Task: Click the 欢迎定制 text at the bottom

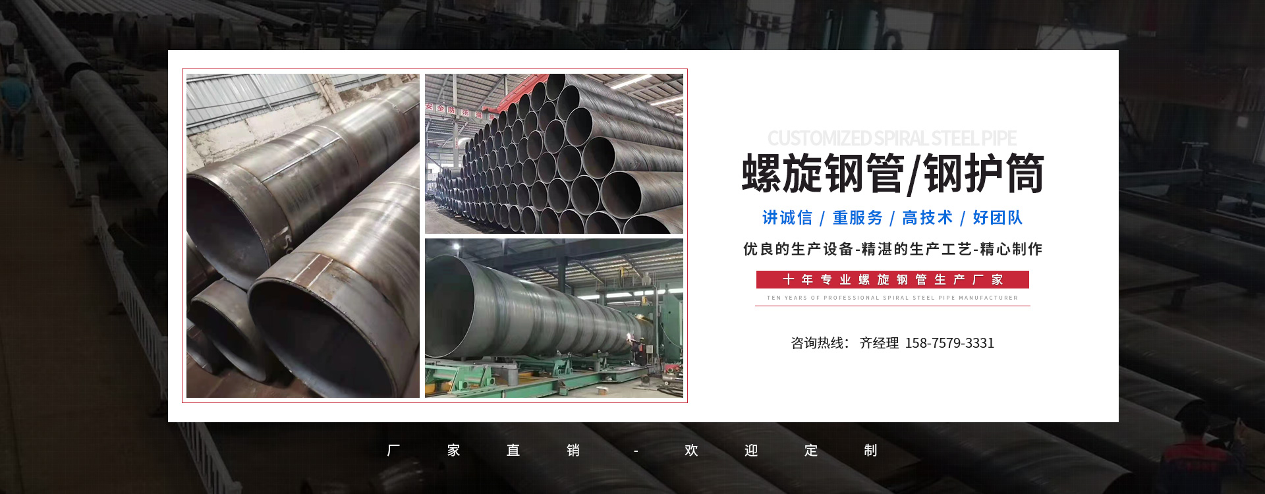Action: pyautogui.click(x=781, y=451)
